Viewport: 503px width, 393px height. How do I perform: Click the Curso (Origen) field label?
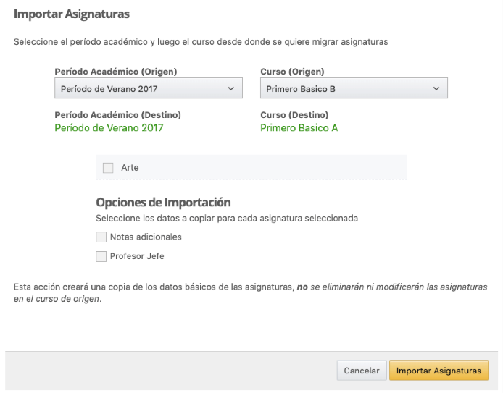(292, 72)
